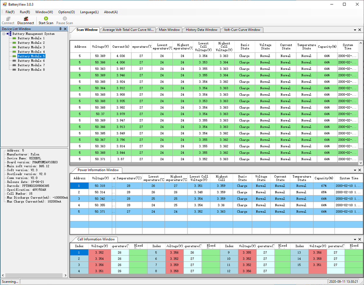Close the Power Information Window pane

point(360,170)
